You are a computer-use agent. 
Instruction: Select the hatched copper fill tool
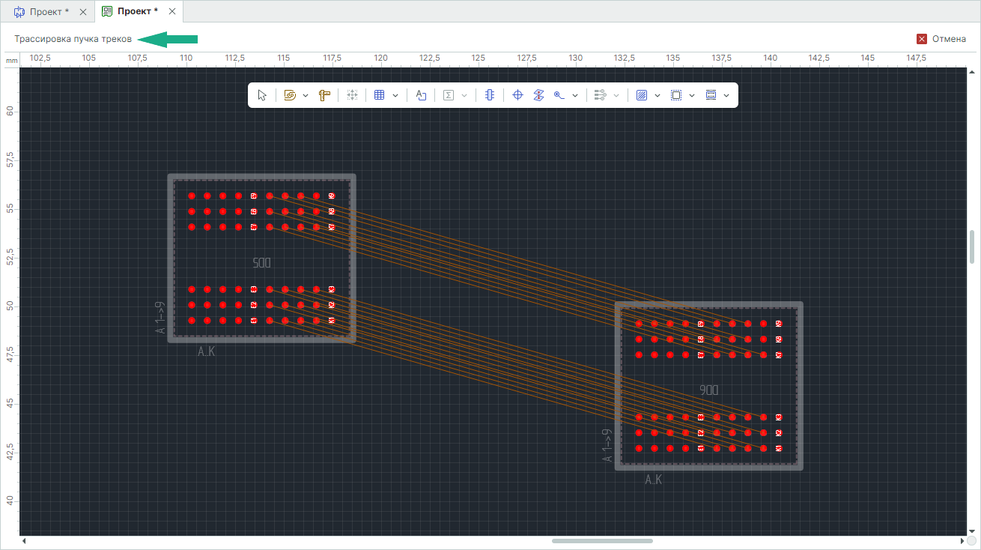[x=641, y=95]
